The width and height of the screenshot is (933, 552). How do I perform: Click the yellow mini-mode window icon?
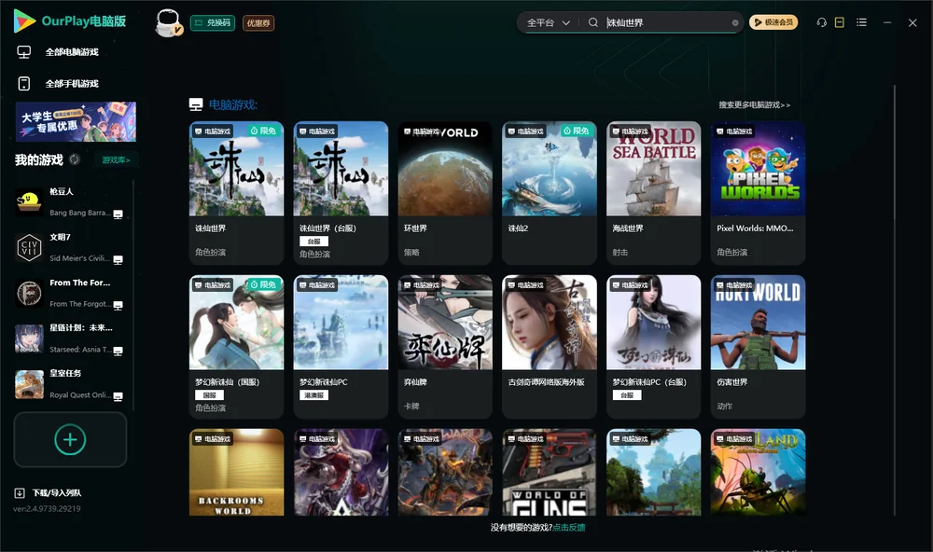click(x=840, y=22)
